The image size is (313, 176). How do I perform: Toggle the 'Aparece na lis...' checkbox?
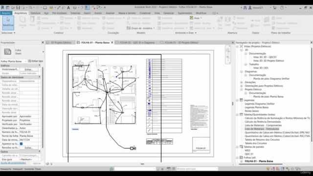[x=21, y=144]
